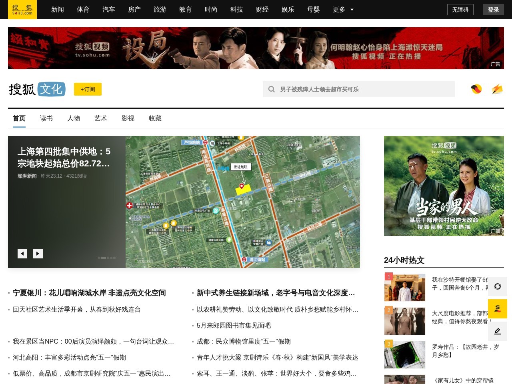Click the 无障碍 accessibility button
Image resolution: width=512 pixels, height=384 pixels.
pyautogui.click(x=460, y=10)
